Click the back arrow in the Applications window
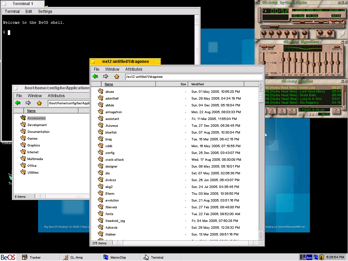The height and width of the screenshot is (261, 348). pos(18,103)
